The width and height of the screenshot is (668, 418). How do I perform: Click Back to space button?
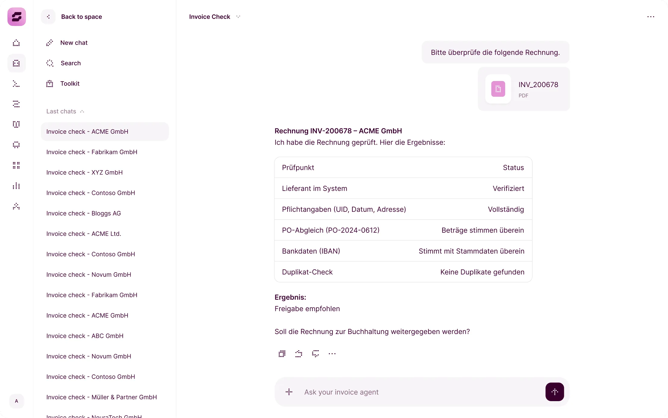click(81, 17)
